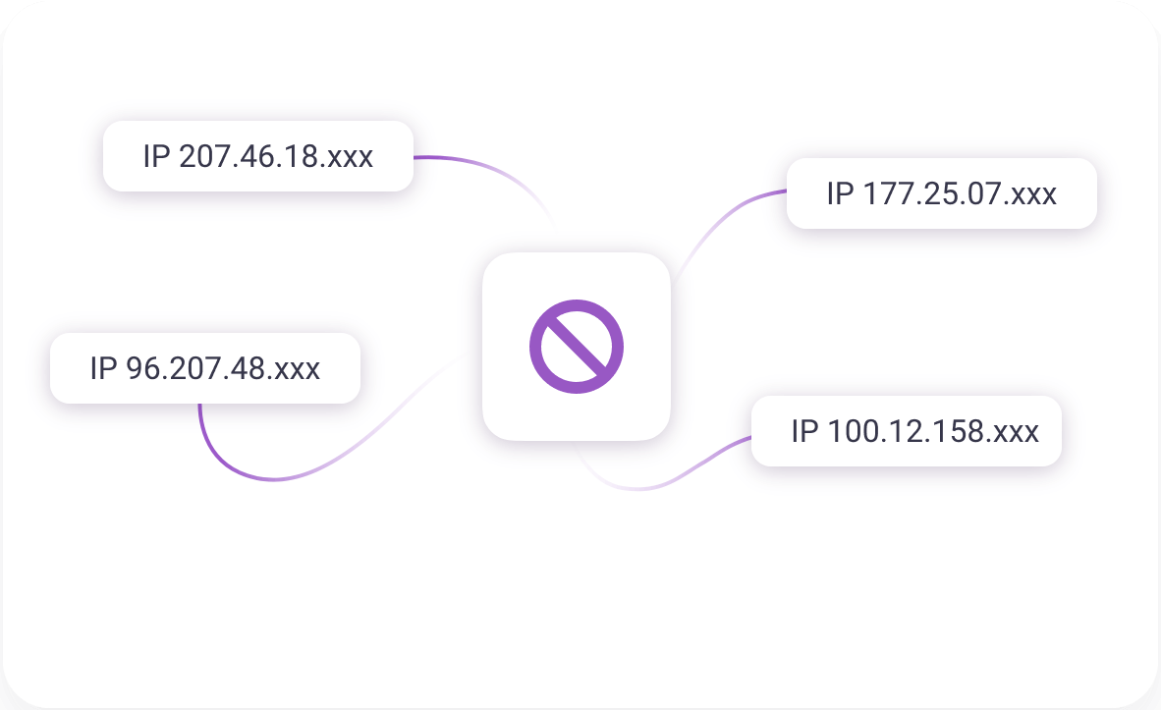The height and width of the screenshot is (710, 1161).
Task: Choose the IP 96.207.48.xxx address chip
Action: point(205,368)
